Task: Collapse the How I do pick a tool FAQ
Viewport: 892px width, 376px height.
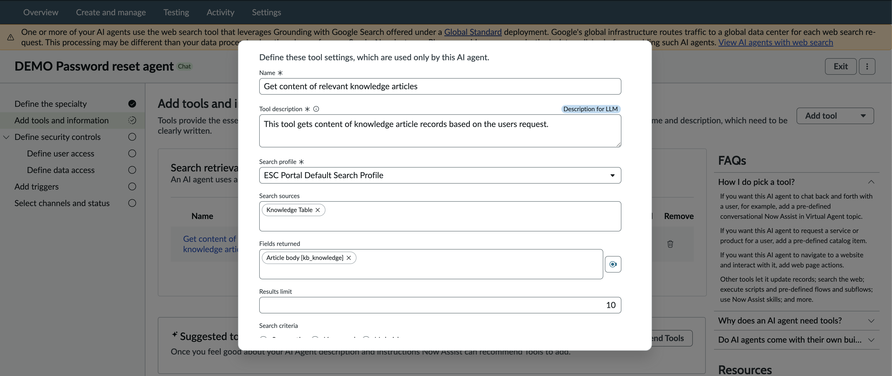Action: 871,182
